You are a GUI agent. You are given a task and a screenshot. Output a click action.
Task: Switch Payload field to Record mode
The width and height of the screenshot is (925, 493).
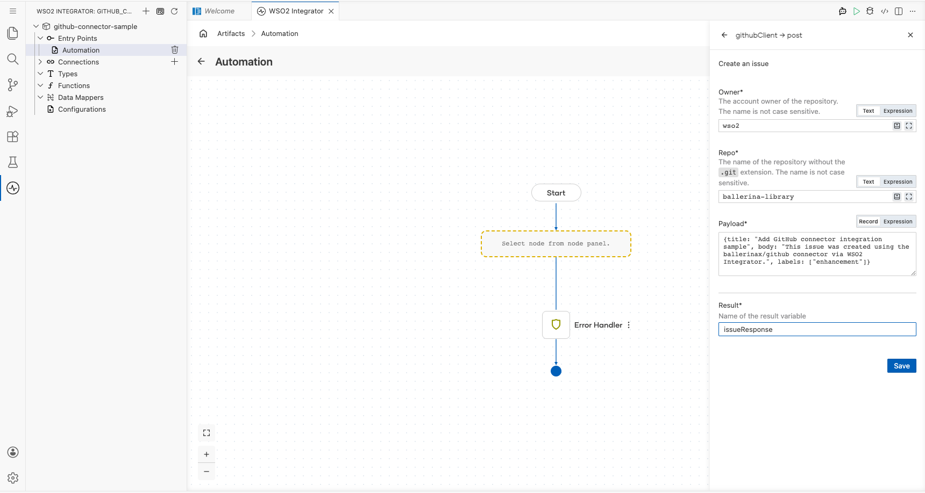(x=869, y=221)
